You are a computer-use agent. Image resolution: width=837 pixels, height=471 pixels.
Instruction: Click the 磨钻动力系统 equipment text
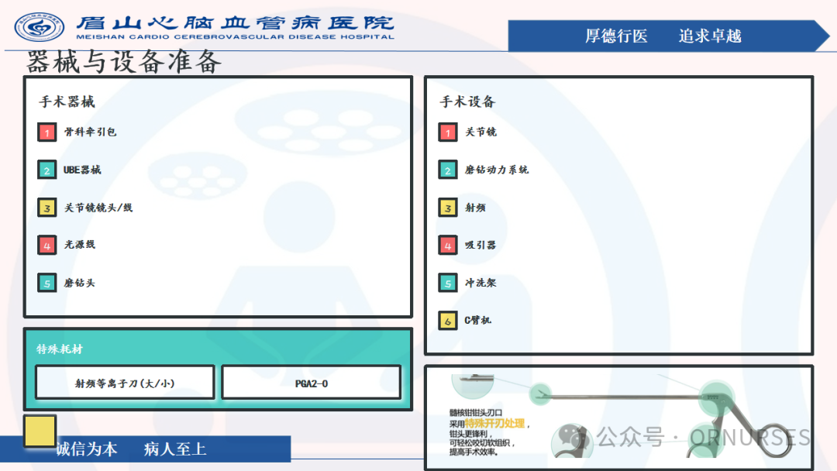[x=497, y=170]
